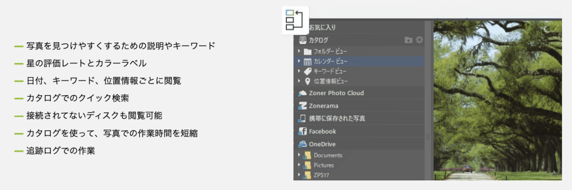Click the Zoner Photo Cloud icon
572x190 pixels.
point(302,93)
